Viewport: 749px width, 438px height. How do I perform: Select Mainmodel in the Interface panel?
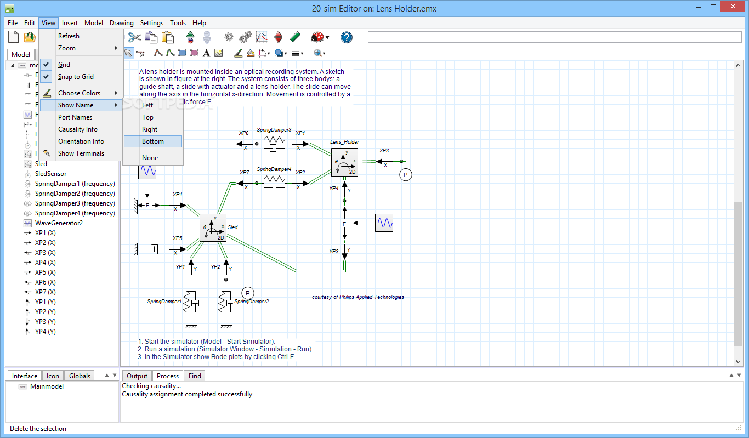[x=47, y=386]
